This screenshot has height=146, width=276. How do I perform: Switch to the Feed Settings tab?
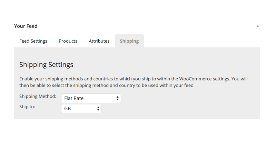point(33,41)
